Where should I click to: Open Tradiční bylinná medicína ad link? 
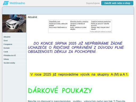tap(101, 22)
